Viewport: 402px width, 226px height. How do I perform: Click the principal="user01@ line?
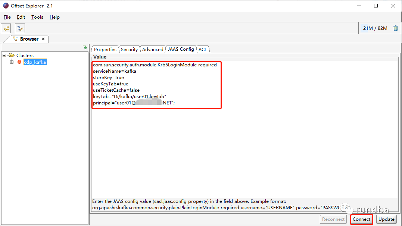click(x=134, y=103)
